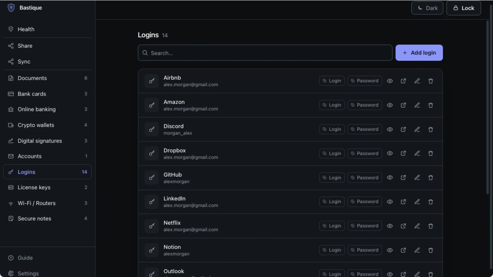Image resolution: width=493 pixels, height=277 pixels.
Task: Click the vertical scrollbar of the logins page
Action: pos(487,107)
